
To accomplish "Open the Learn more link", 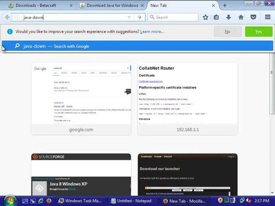I will pos(152,32).
